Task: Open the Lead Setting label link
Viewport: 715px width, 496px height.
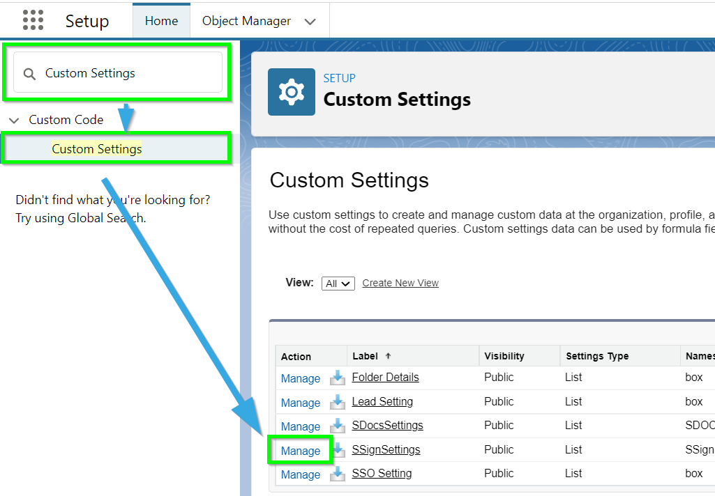Action: [x=382, y=401]
